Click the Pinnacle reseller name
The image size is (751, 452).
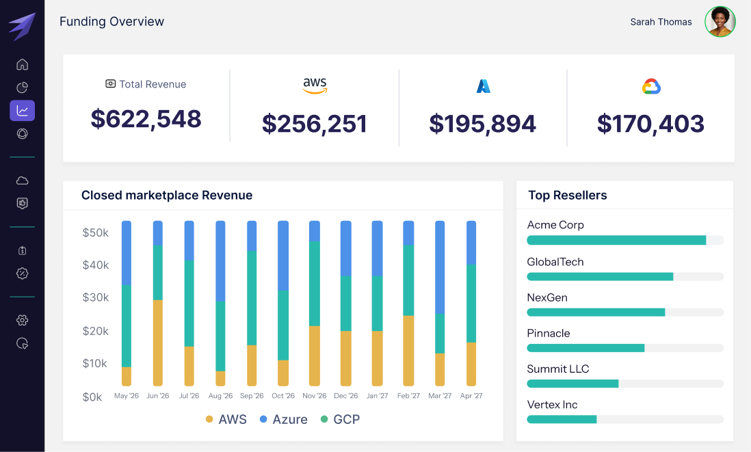tap(549, 333)
